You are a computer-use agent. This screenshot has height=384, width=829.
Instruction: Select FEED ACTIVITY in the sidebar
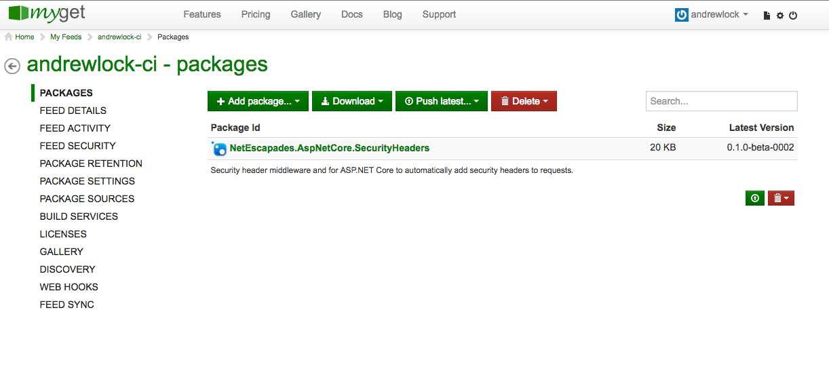point(75,128)
